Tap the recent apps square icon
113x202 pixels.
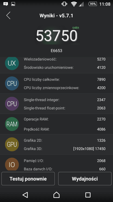pos(88,195)
